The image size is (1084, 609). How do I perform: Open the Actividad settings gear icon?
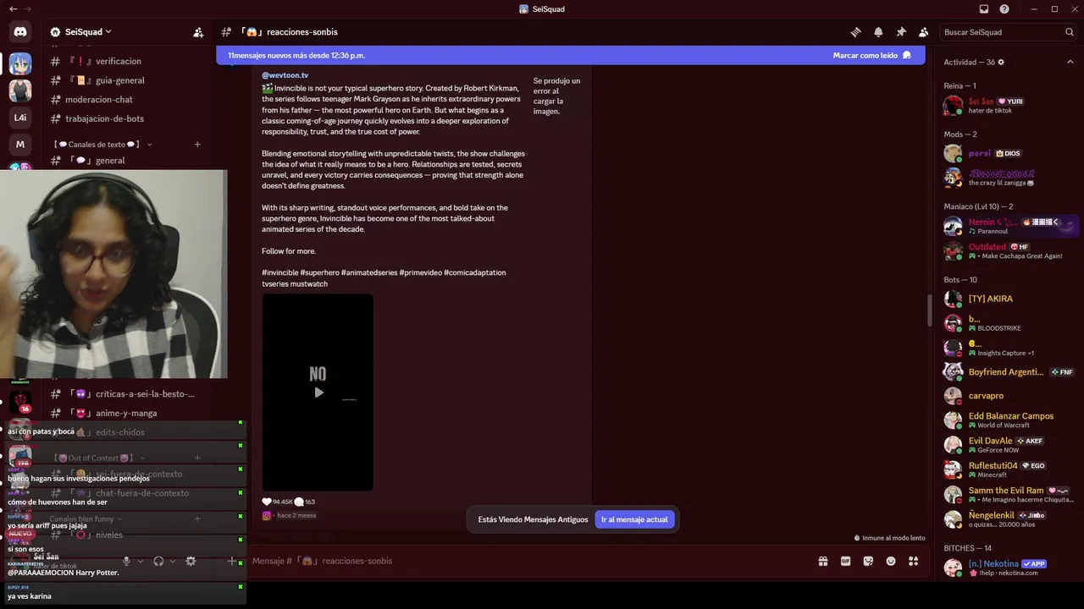[1001, 62]
